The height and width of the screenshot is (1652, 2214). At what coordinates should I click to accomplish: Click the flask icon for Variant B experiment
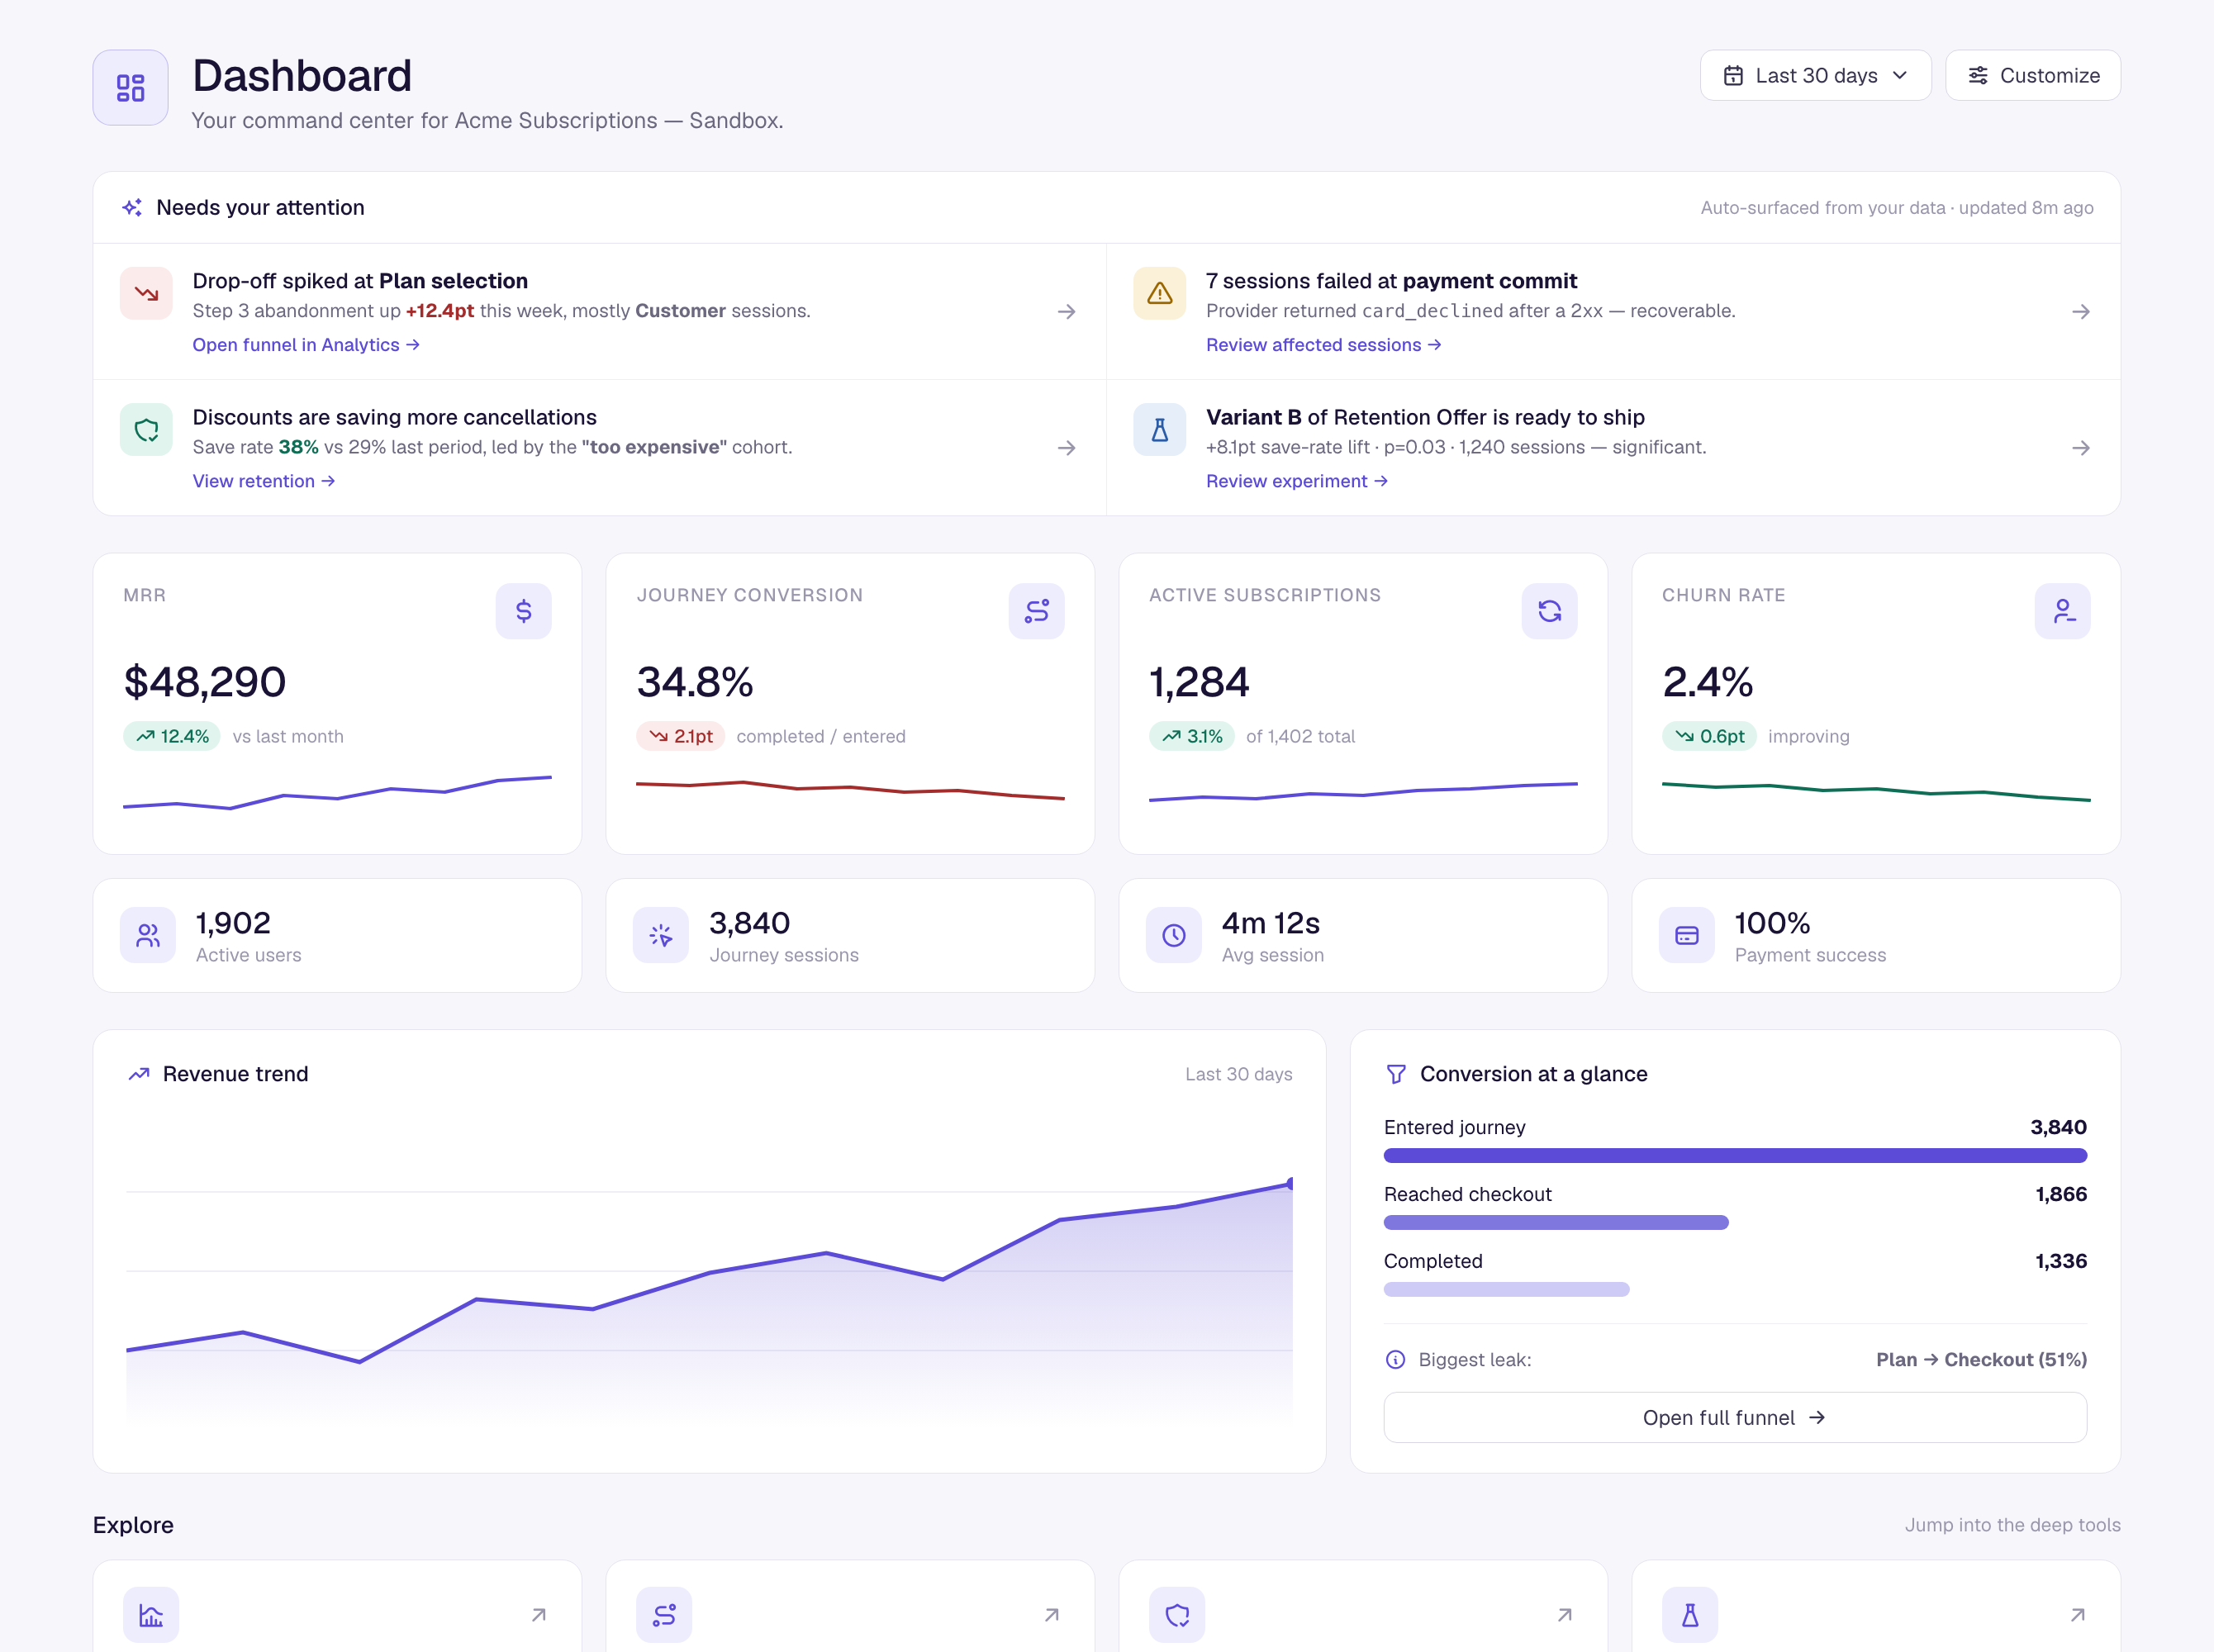(1159, 430)
